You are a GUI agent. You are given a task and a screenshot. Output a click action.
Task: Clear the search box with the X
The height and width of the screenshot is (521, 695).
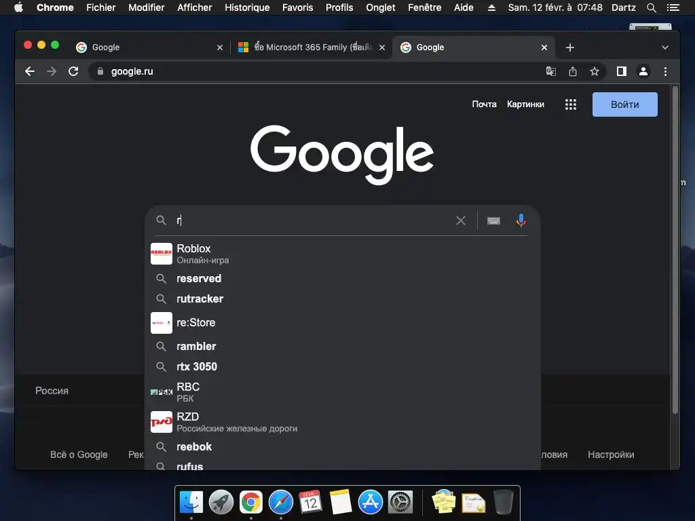pyautogui.click(x=461, y=220)
